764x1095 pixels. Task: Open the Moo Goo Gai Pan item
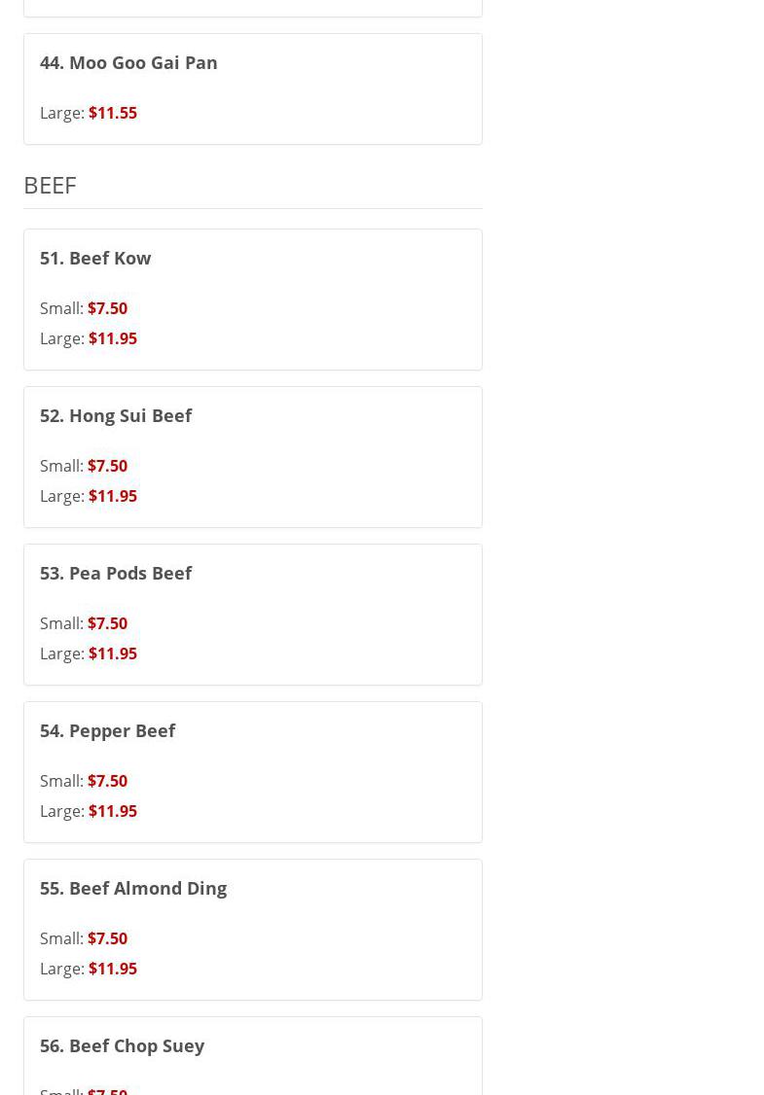click(x=128, y=62)
